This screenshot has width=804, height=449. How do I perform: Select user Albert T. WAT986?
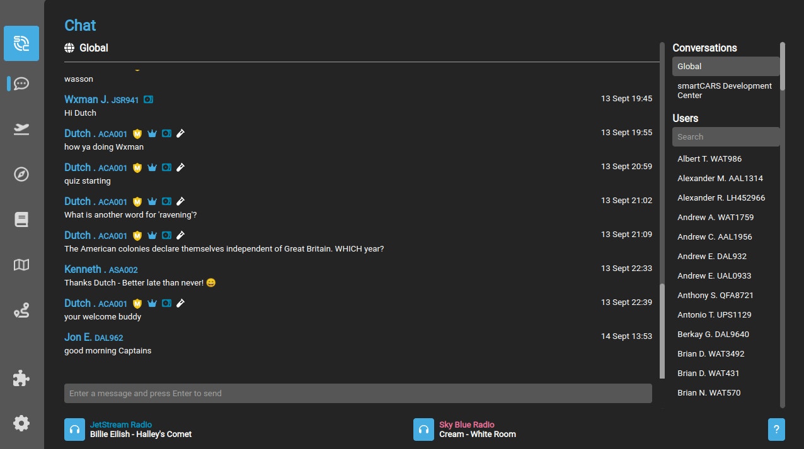(709, 158)
